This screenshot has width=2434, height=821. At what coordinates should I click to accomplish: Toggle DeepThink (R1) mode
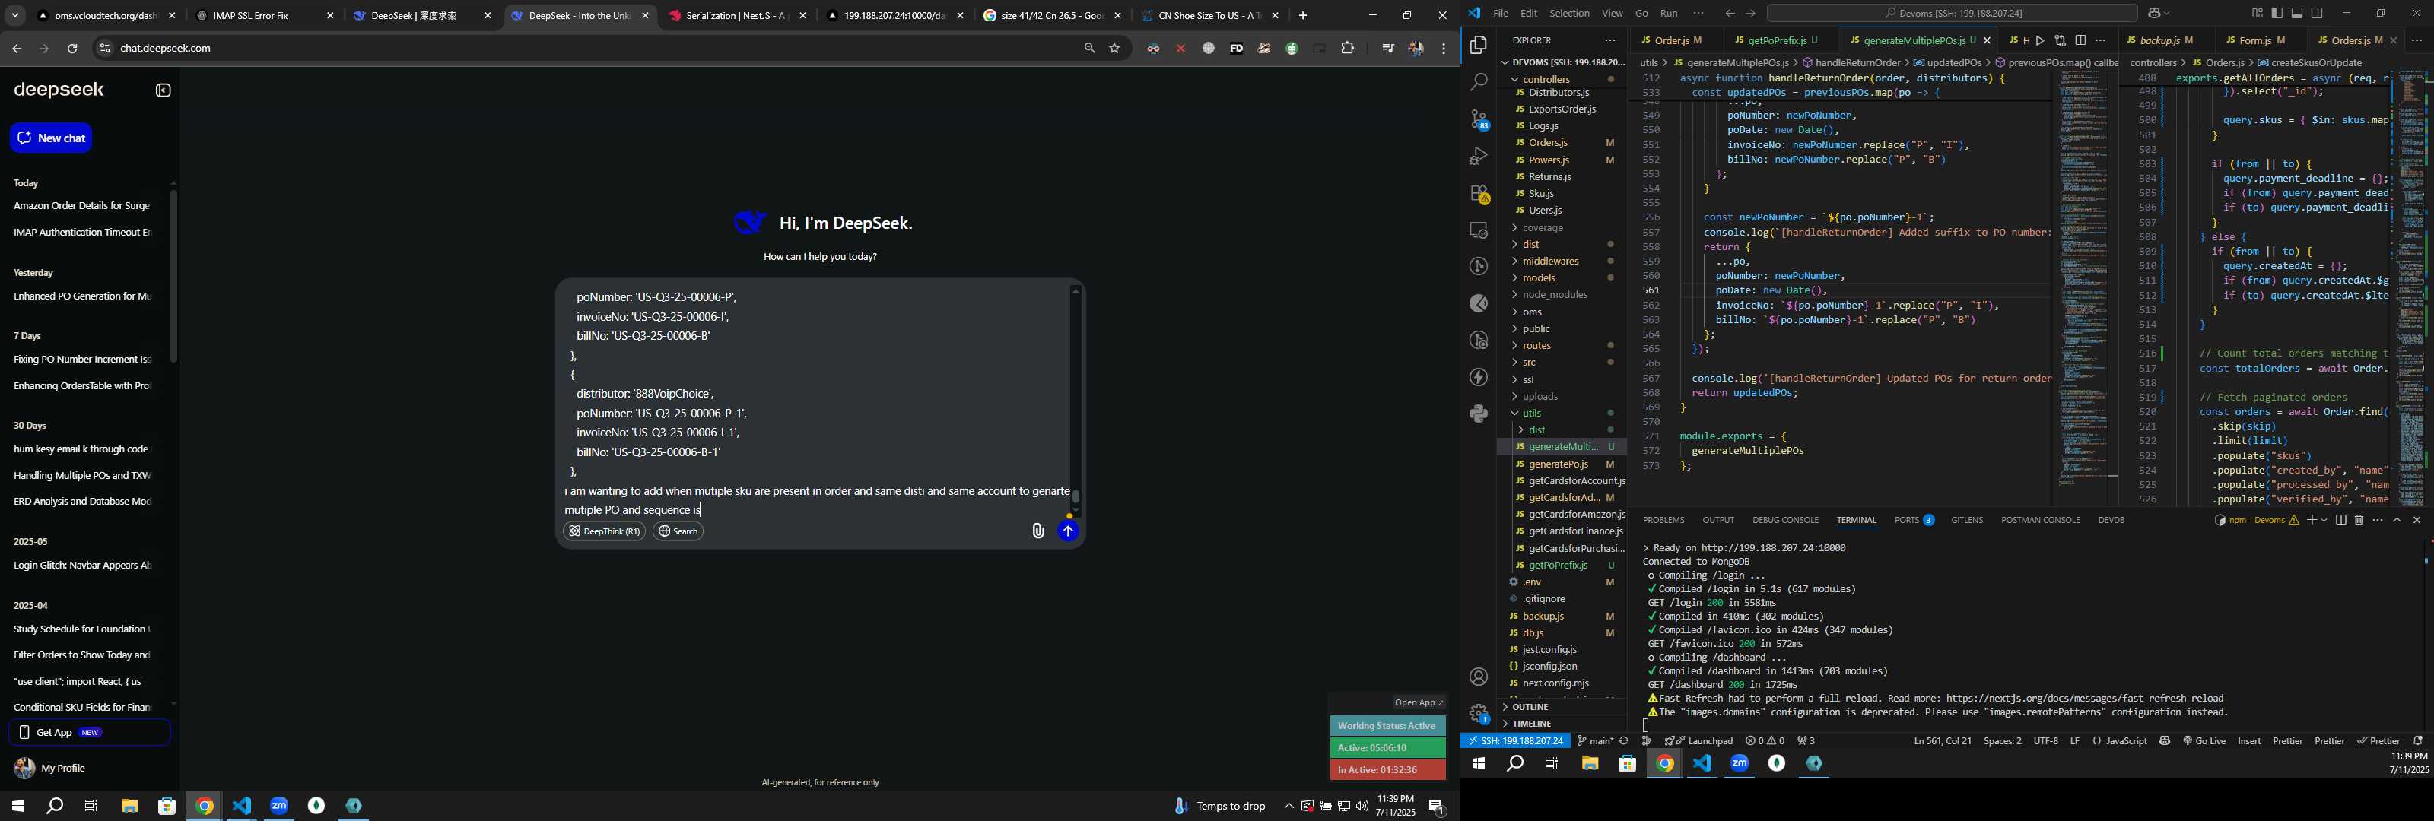(604, 531)
